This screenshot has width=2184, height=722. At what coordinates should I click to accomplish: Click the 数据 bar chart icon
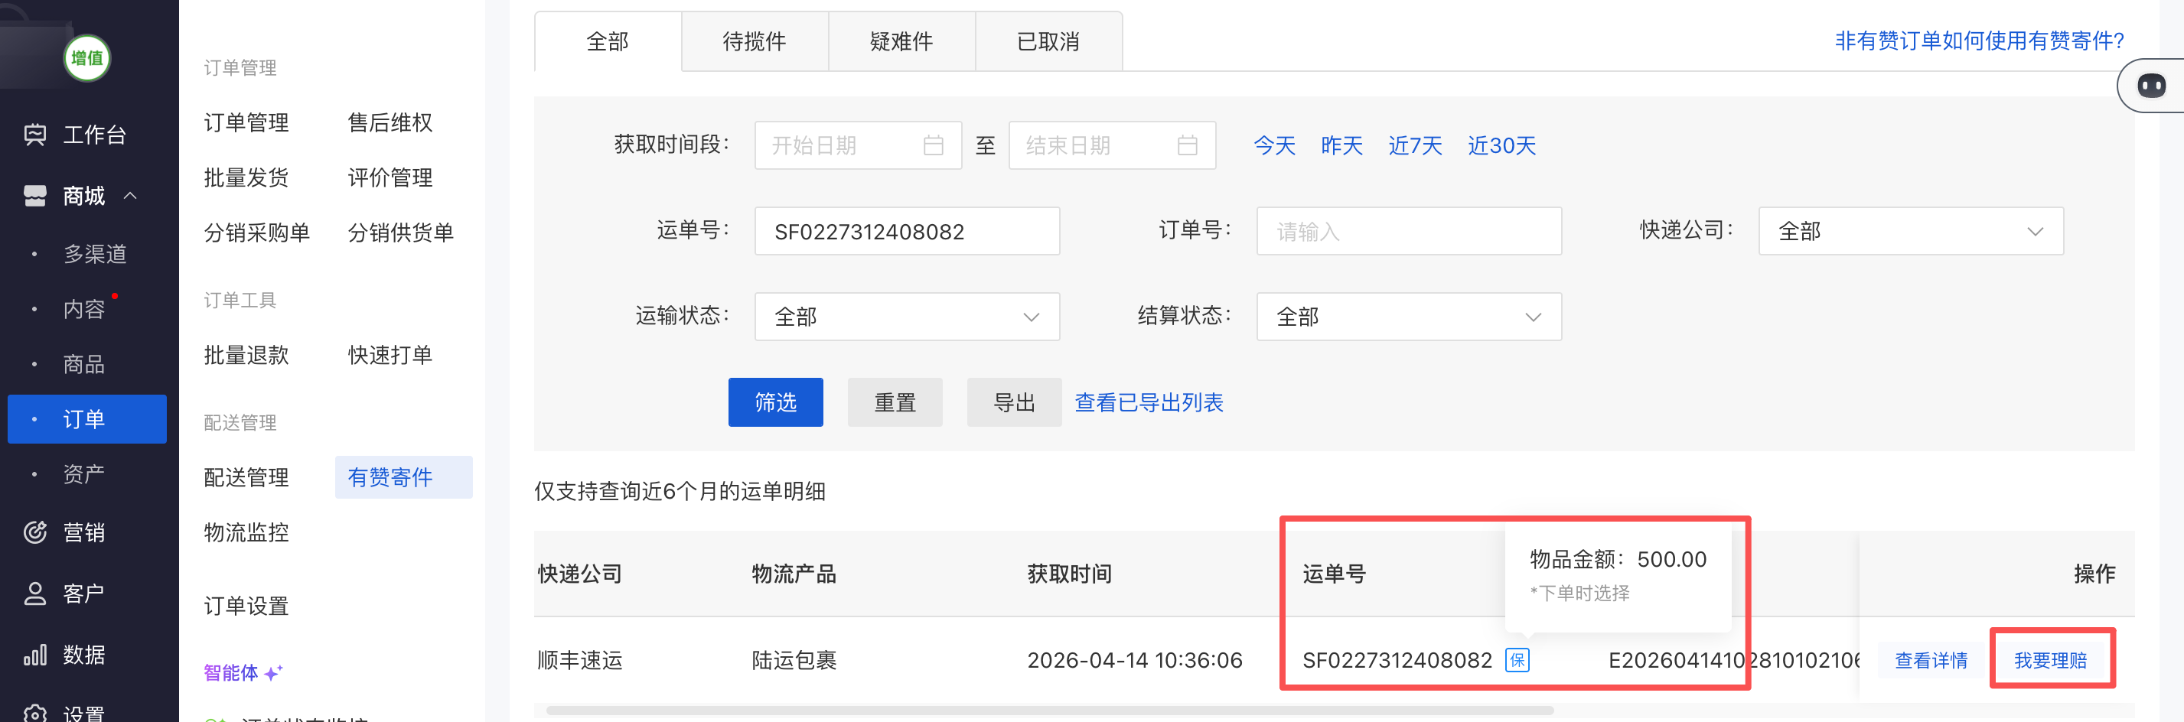point(34,655)
